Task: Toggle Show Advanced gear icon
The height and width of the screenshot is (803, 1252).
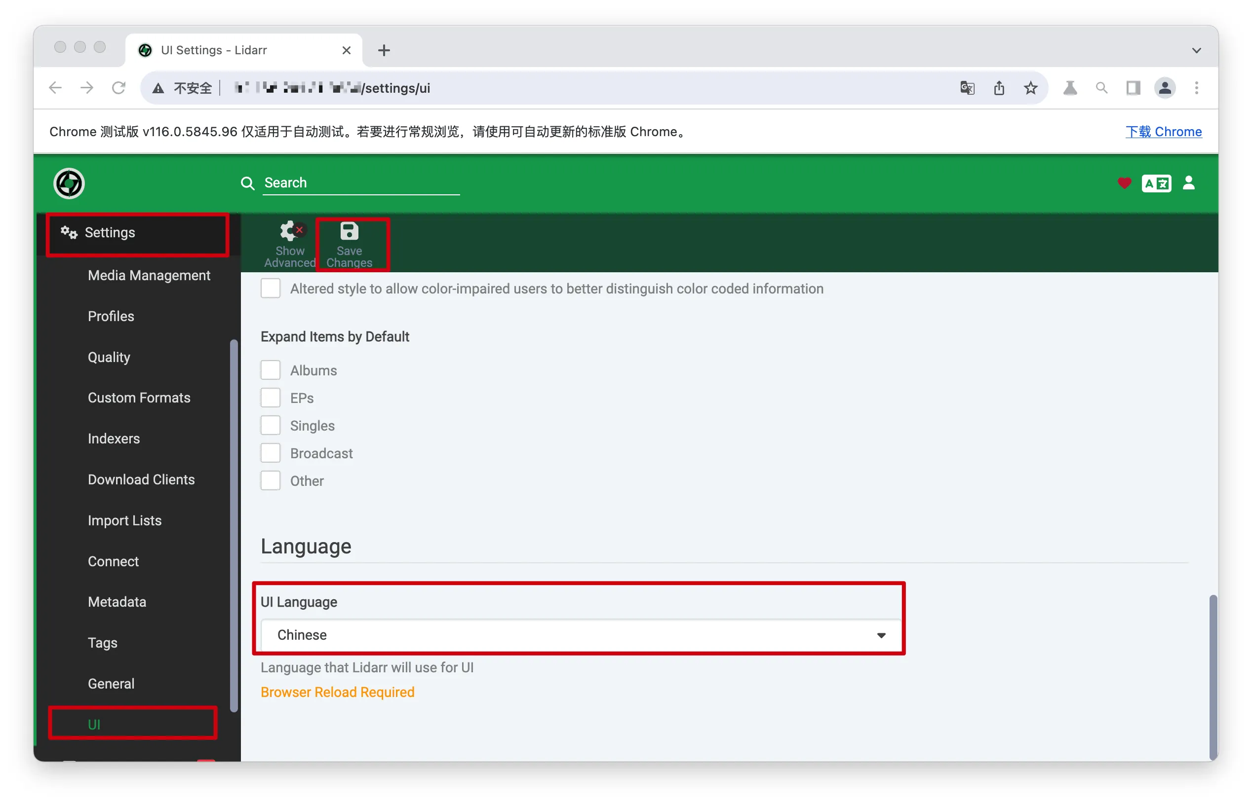Action: click(x=290, y=231)
